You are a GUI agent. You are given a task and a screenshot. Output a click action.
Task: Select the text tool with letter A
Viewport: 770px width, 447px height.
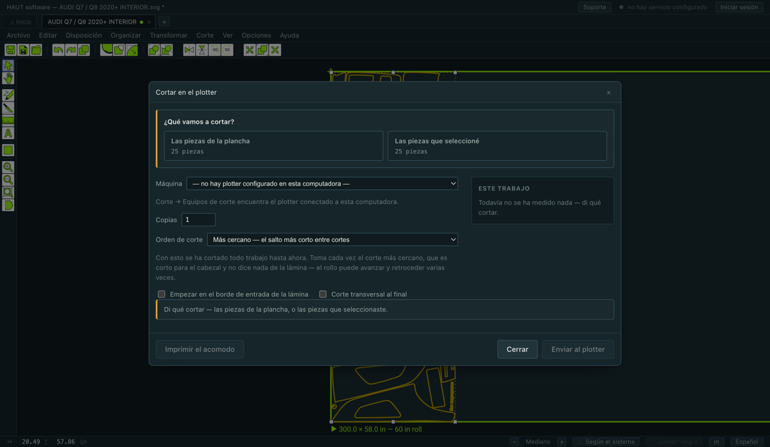8,133
